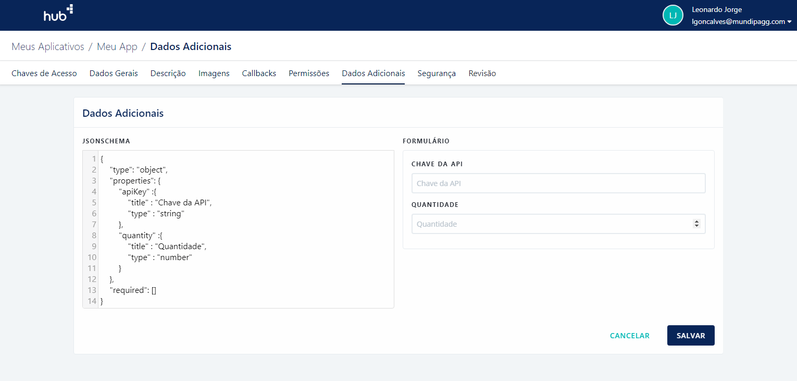Go to Meus Aplicativos breadcrumb

coord(48,47)
